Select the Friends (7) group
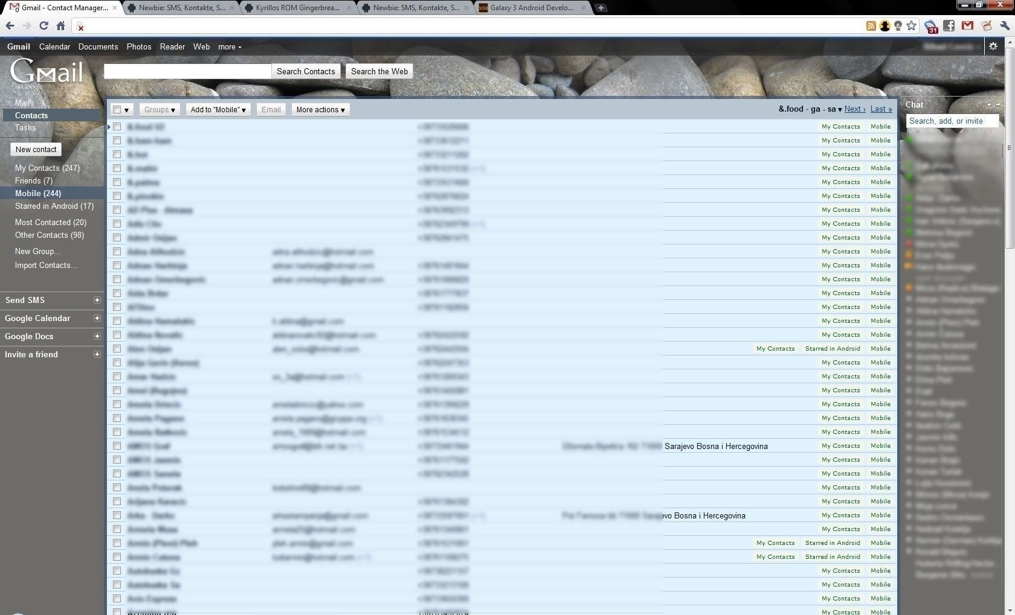1015x615 pixels. [34, 180]
